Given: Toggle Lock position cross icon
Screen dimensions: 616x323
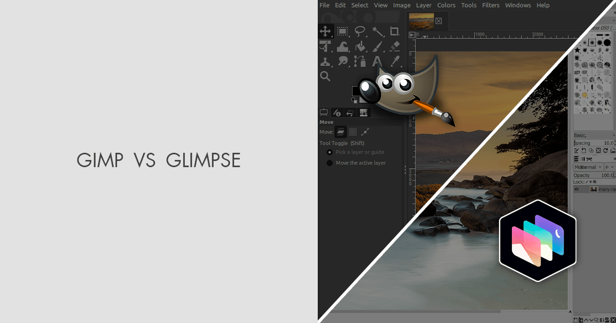Looking at the screenshot, I should point(590,182).
